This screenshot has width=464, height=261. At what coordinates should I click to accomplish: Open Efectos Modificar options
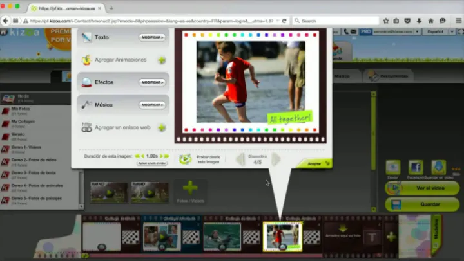click(152, 82)
